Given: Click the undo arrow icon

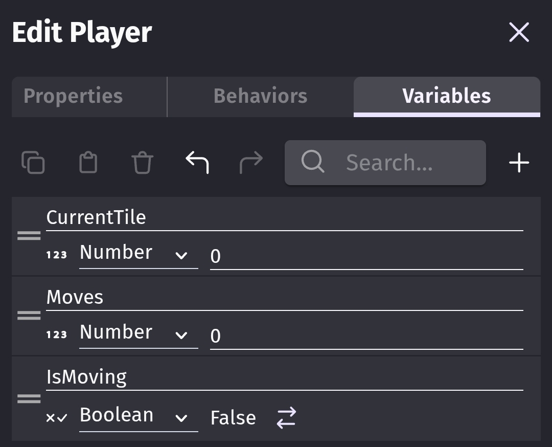Looking at the screenshot, I should [197, 163].
